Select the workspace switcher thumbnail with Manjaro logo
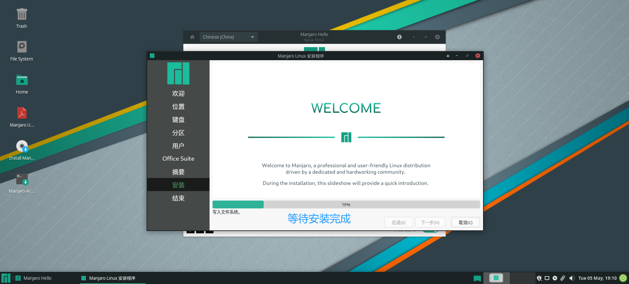This screenshot has height=284, width=629. (496, 278)
